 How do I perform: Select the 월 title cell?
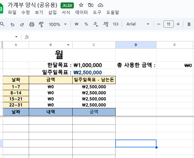click(x=59, y=55)
